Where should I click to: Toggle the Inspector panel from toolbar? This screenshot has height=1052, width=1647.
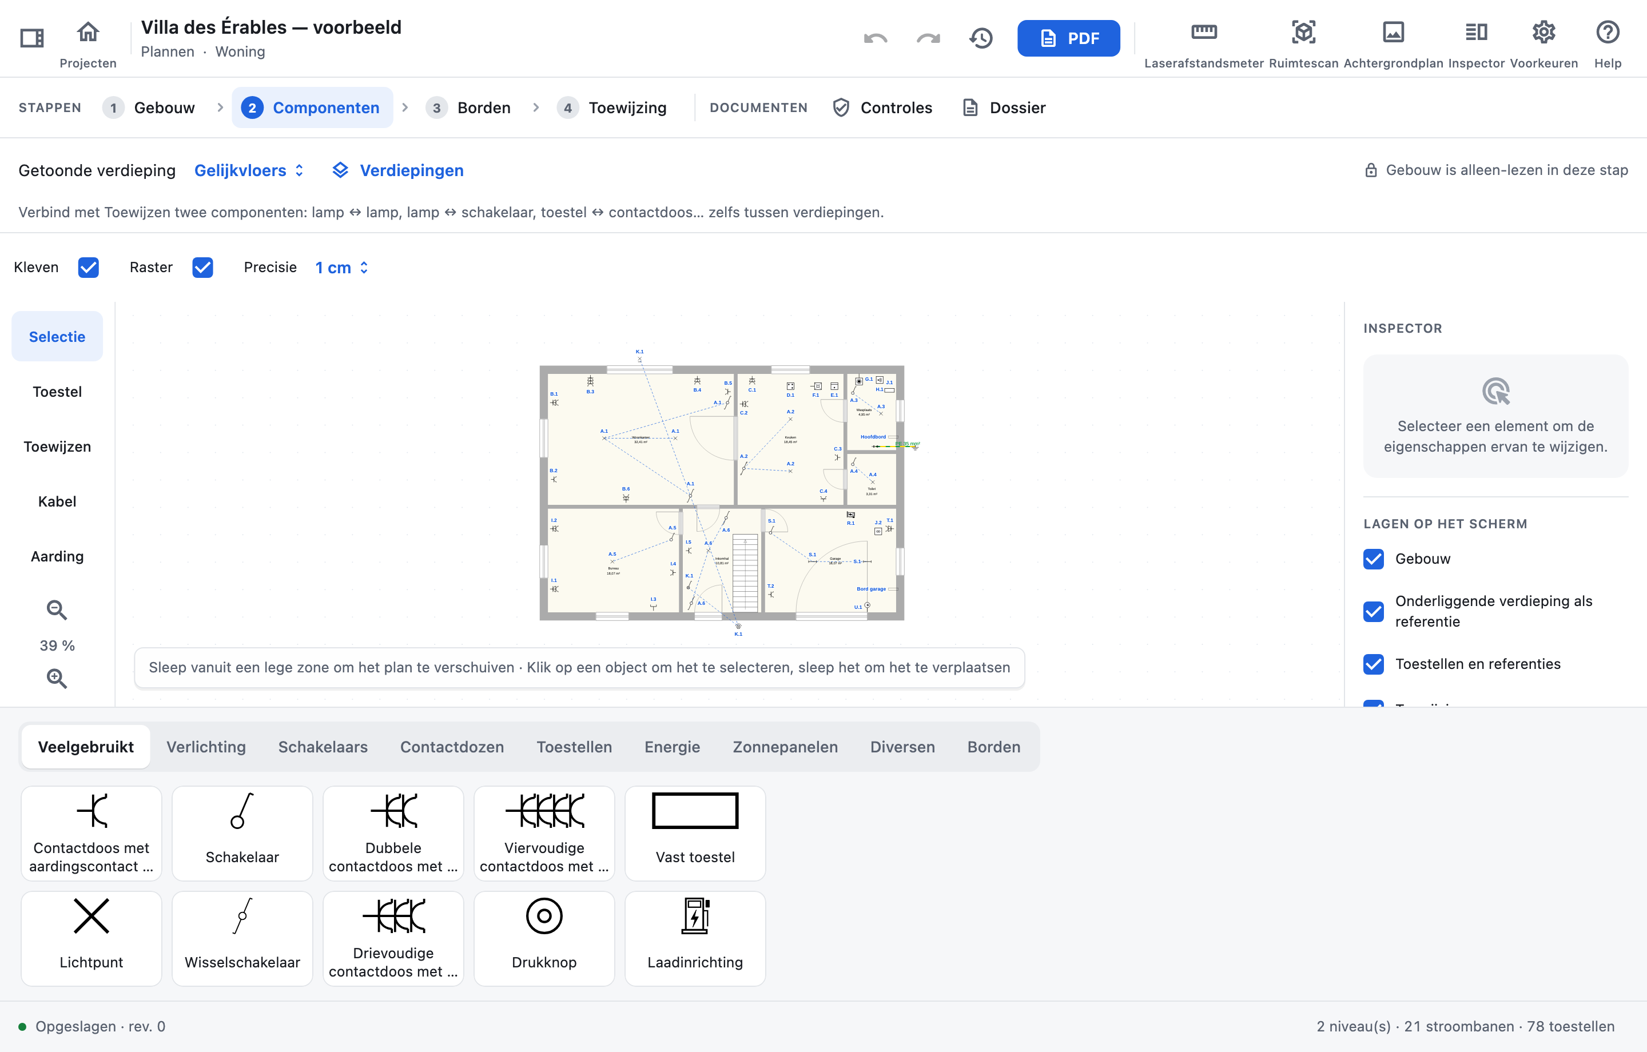pyautogui.click(x=1476, y=44)
